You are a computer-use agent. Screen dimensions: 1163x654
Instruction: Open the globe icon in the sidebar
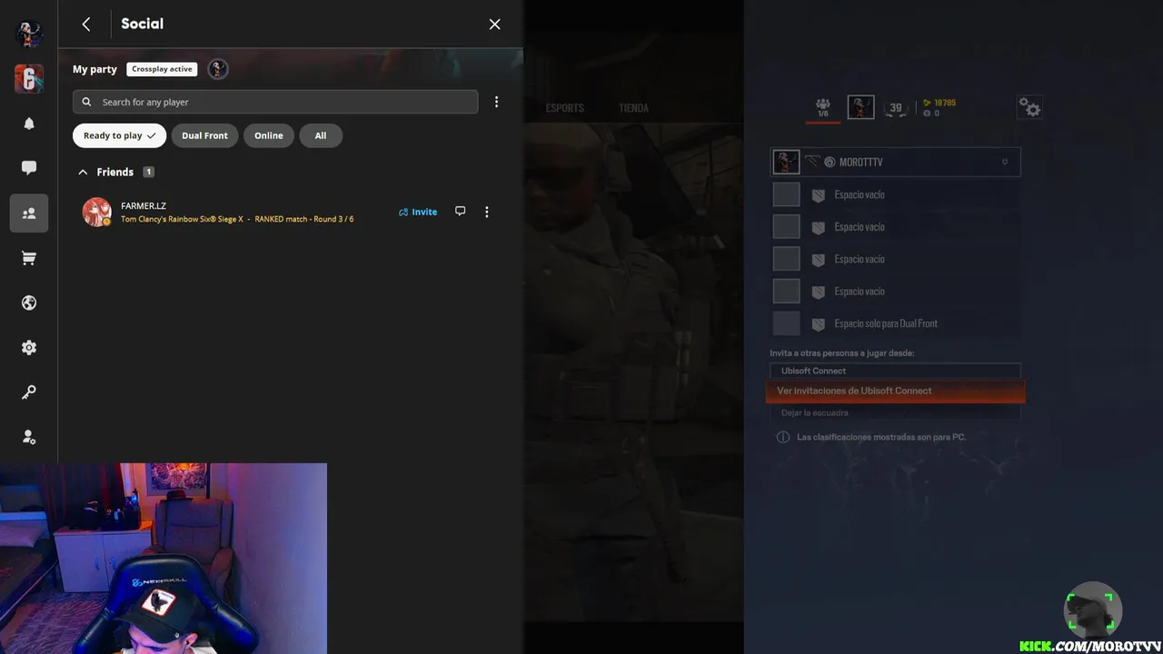tap(29, 302)
